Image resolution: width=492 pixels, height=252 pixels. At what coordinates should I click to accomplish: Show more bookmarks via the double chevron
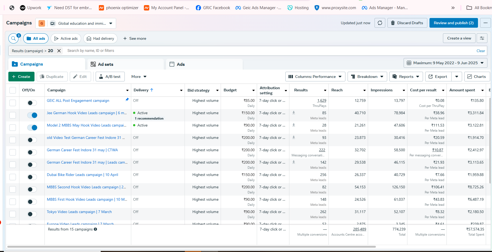point(453,8)
